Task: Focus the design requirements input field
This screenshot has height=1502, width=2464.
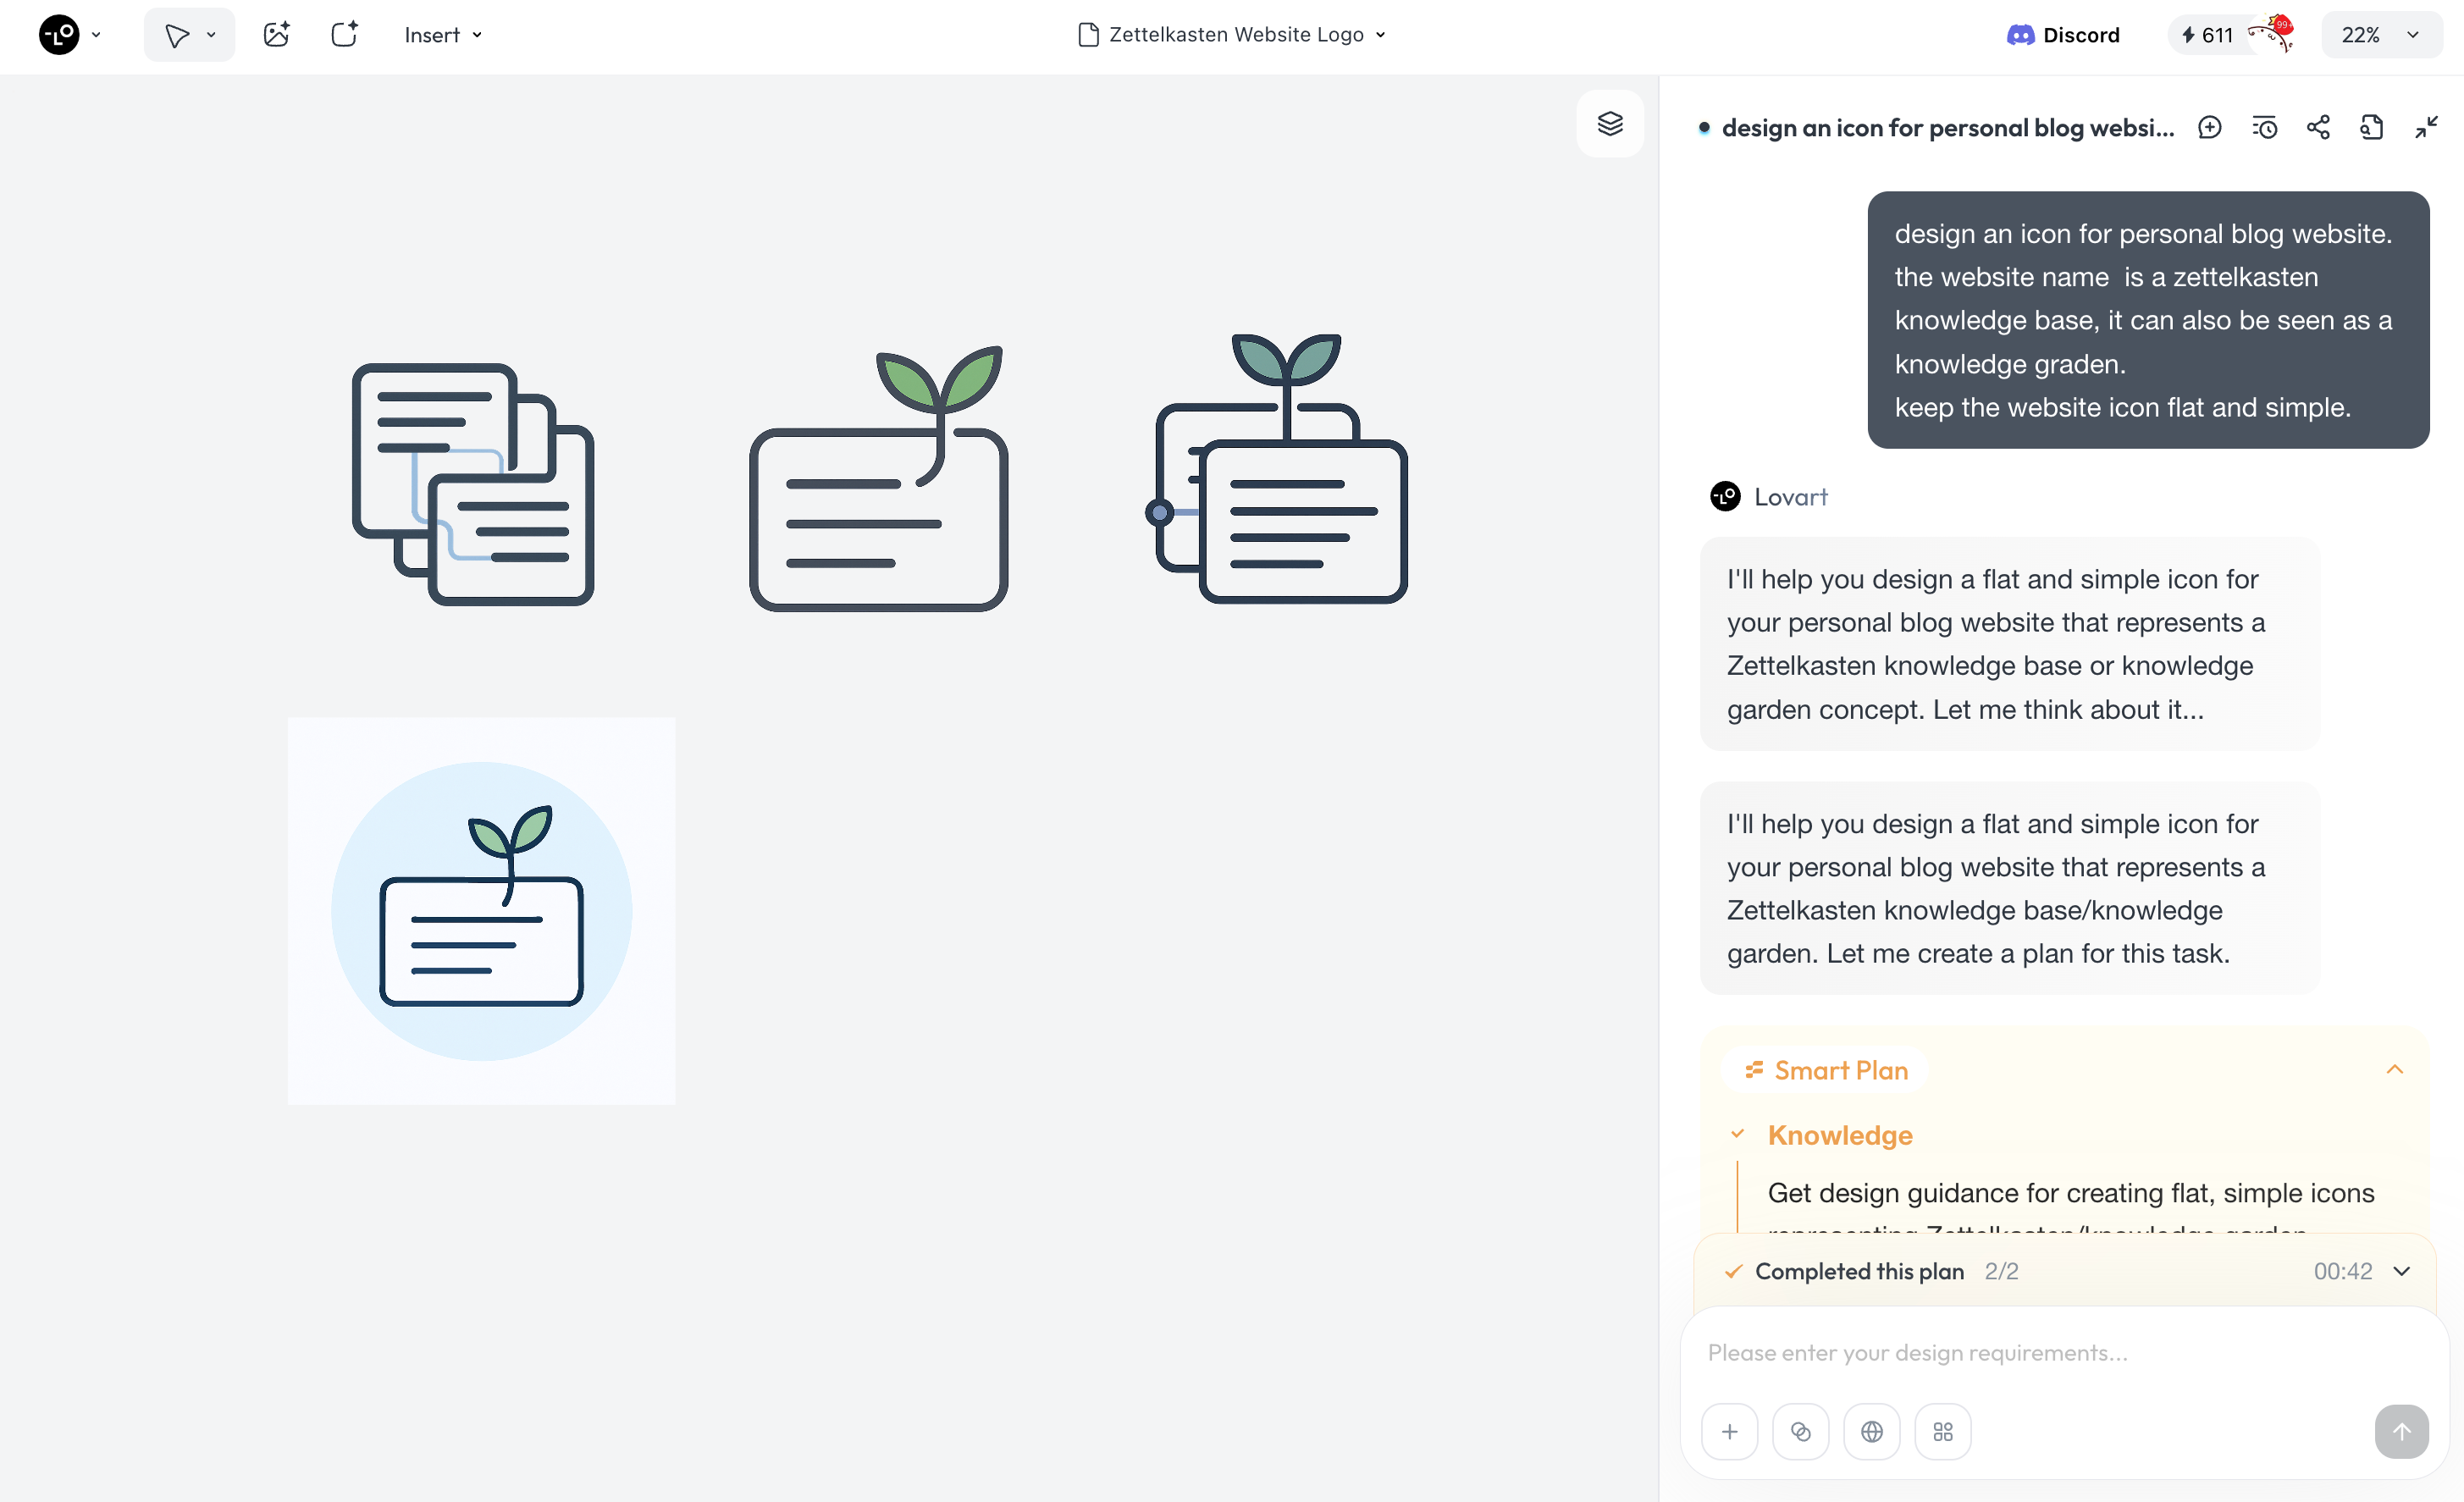Action: [x=2065, y=1353]
